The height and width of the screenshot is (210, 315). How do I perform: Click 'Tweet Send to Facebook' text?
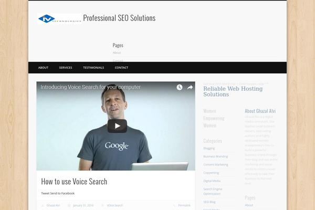[x=58, y=193]
